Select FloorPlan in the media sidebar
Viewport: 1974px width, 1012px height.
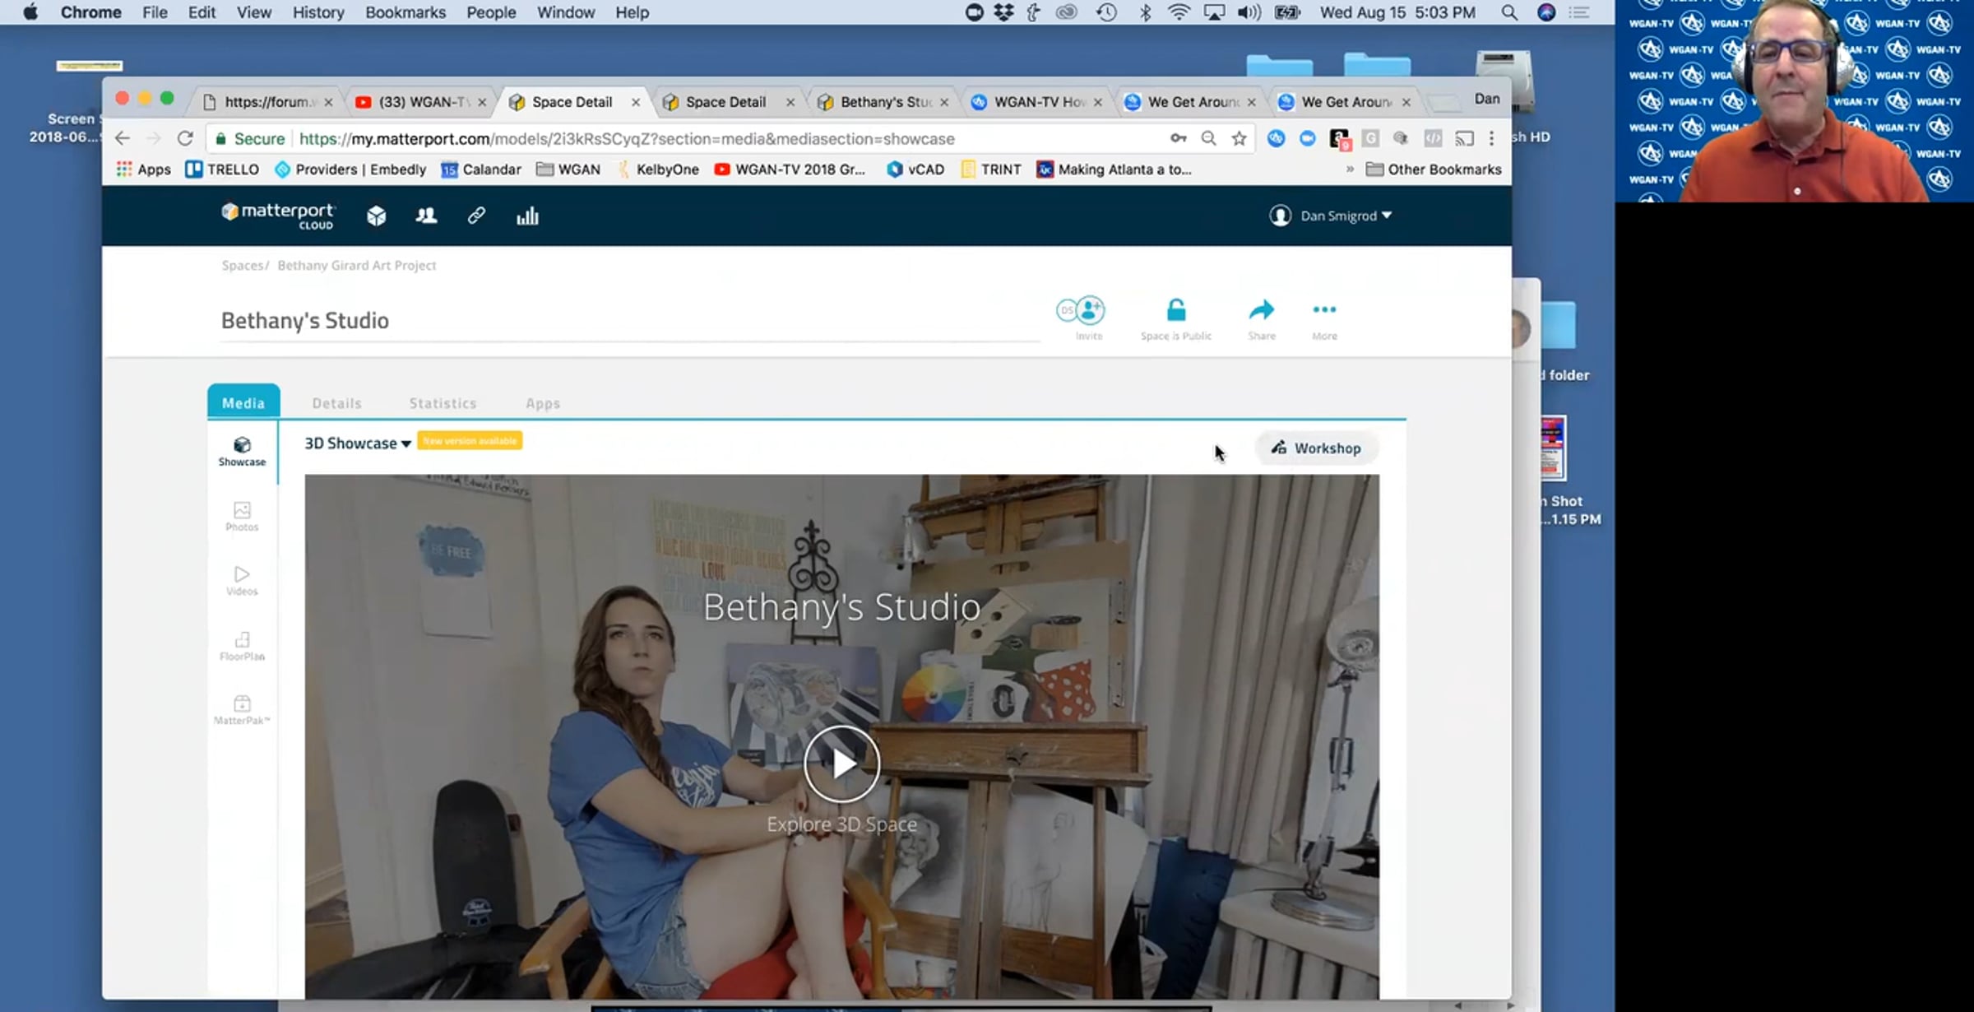tap(242, 646)
